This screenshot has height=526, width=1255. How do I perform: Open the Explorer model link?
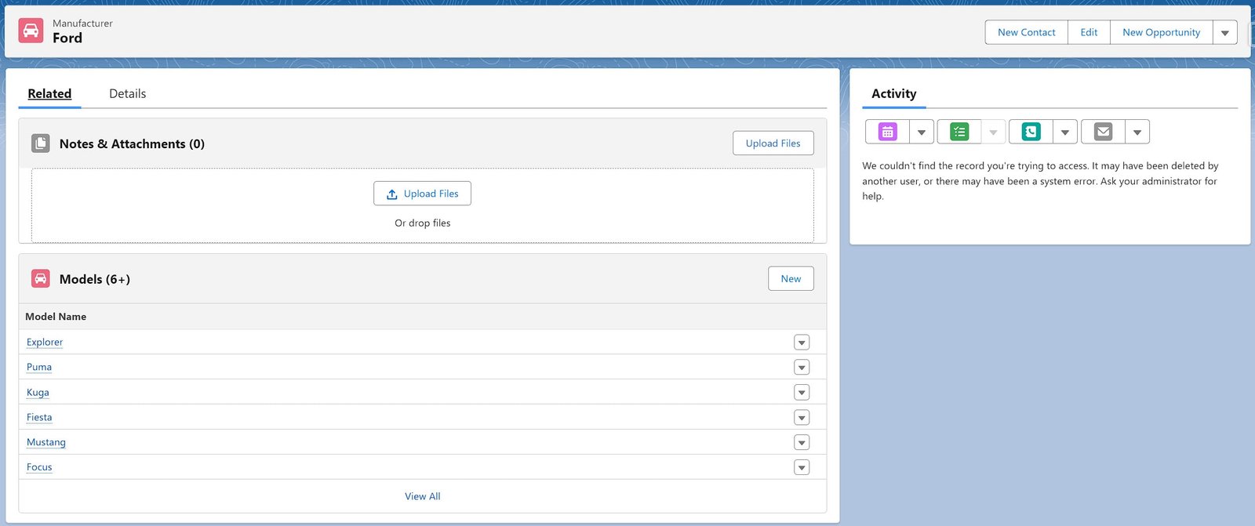[x=45, y=342]
